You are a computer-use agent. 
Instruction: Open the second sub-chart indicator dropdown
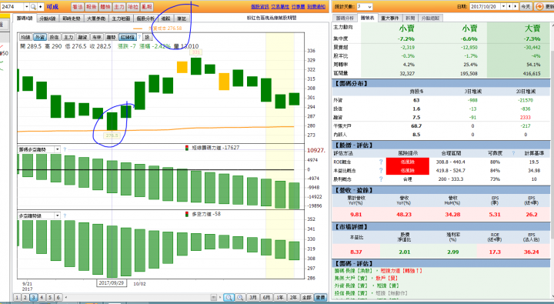coord(57,215)
